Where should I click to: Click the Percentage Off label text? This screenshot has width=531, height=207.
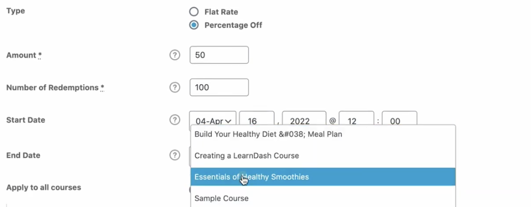[x=234, y=25]
